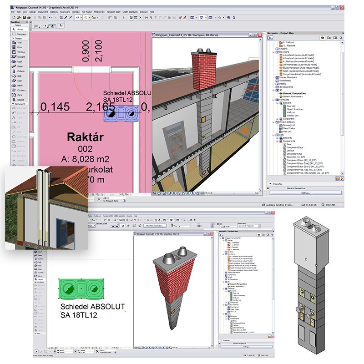Image resolution: width=364 pixels, height=364 pixels.
Task: Collapse the Elevations node in upper Navigator
Action: coord(273,52)
